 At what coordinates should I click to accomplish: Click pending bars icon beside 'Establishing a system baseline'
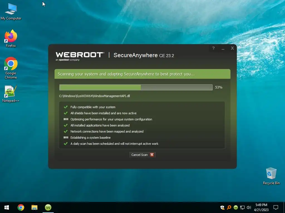pos(66,138)
